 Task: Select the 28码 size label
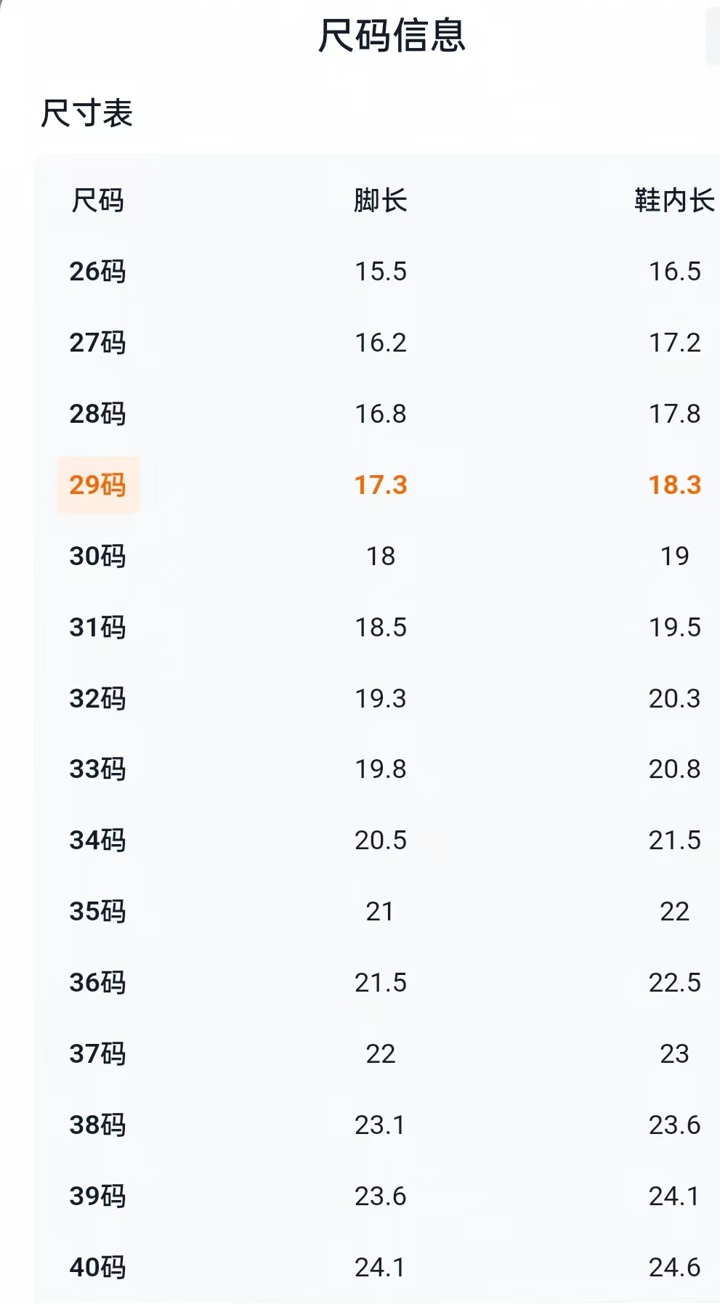[98, 414]
